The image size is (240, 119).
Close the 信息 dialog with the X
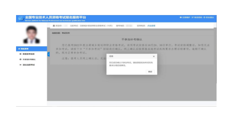pos(154,56)
